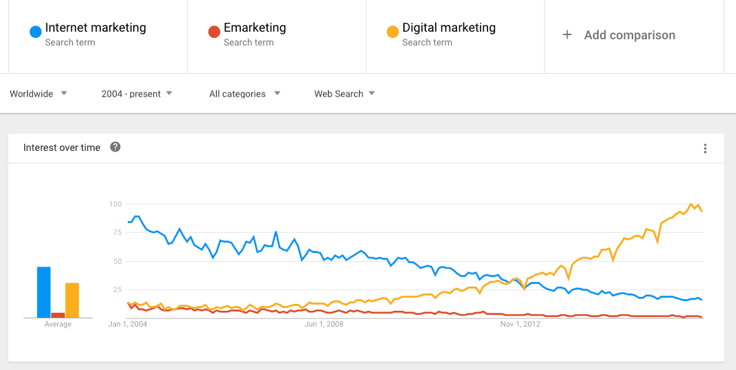
Task: Click the blue Average bar
Action: (x=43, y=292)
